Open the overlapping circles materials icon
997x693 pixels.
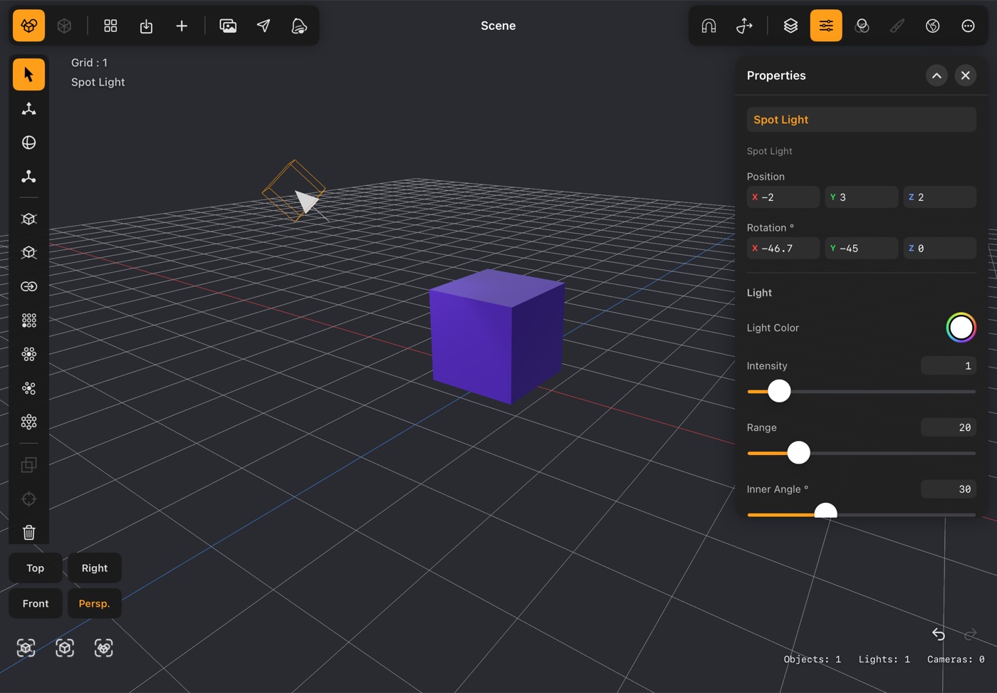(x=862, y=26)
